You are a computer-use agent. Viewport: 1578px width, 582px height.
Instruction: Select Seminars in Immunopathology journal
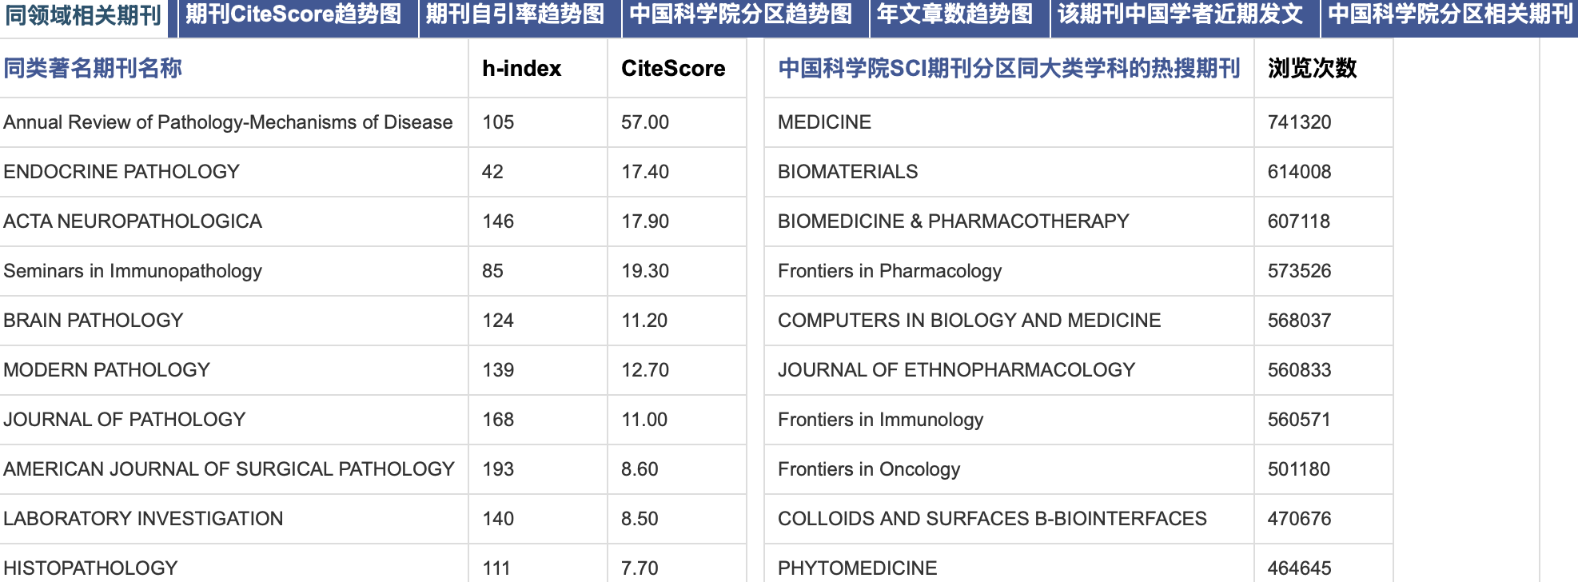coord(133,271)
